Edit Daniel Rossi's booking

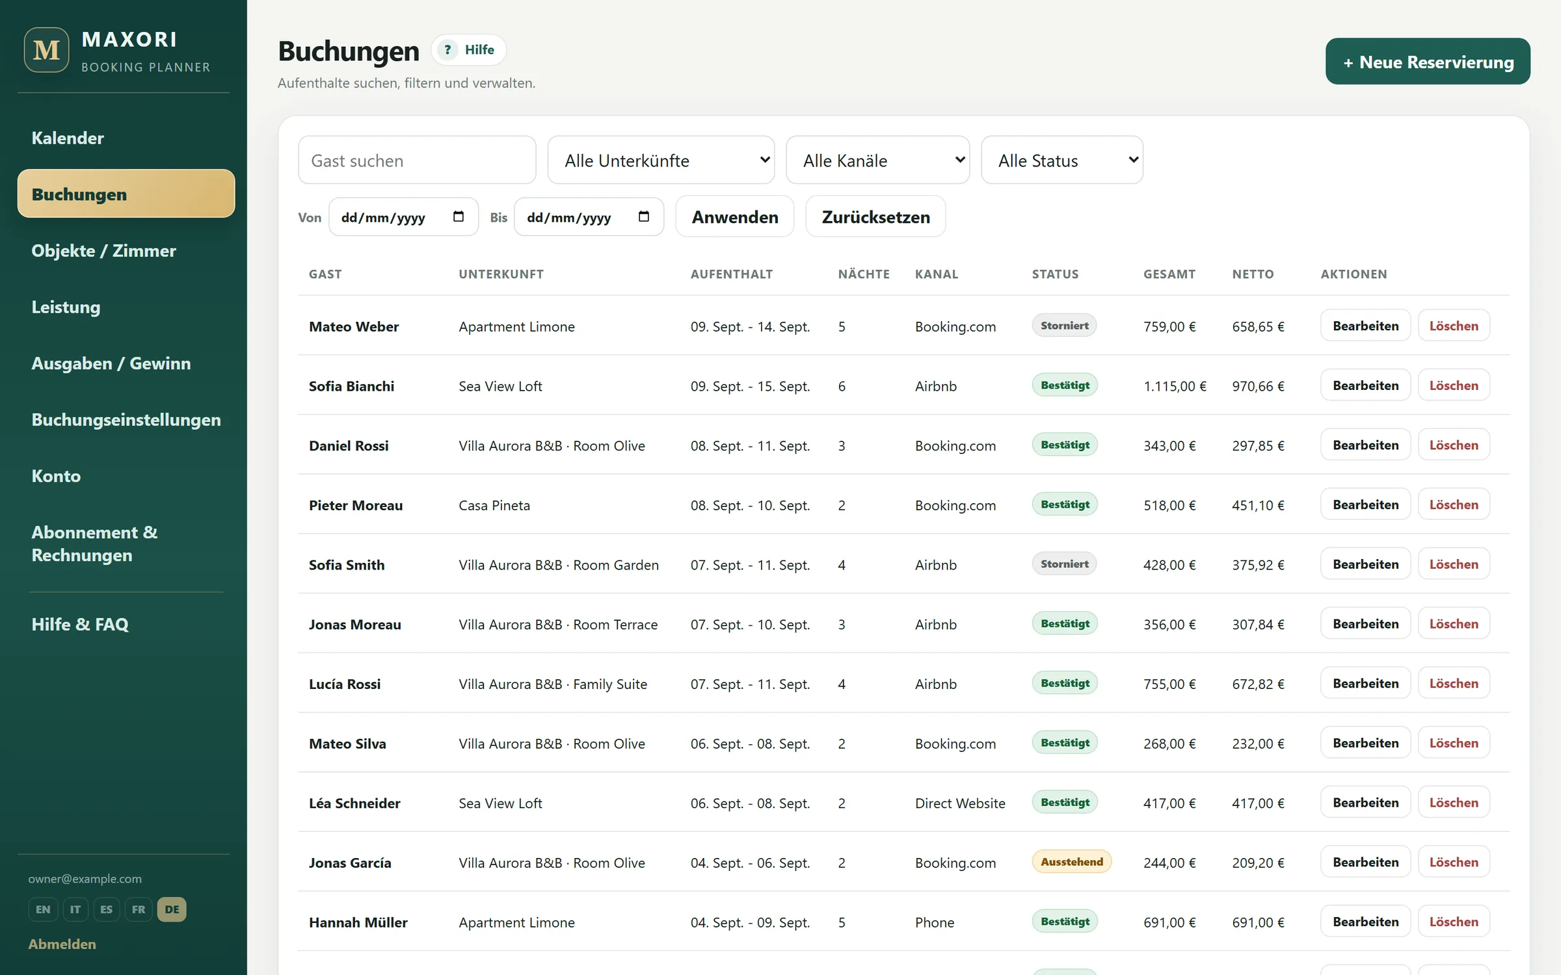1365,445
